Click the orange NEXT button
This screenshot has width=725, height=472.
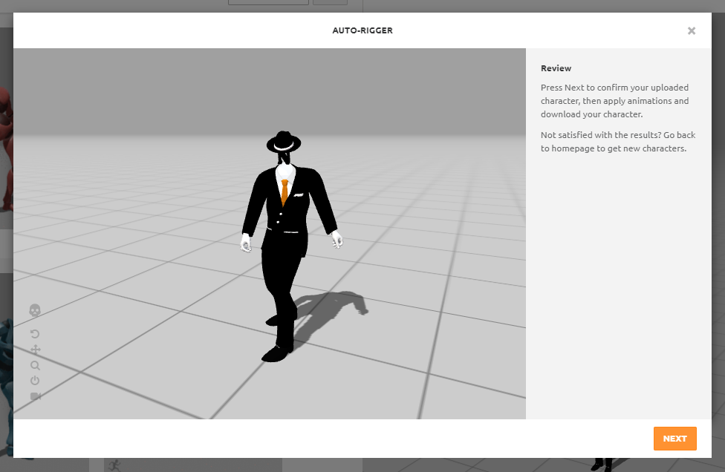tap(674, 439)
